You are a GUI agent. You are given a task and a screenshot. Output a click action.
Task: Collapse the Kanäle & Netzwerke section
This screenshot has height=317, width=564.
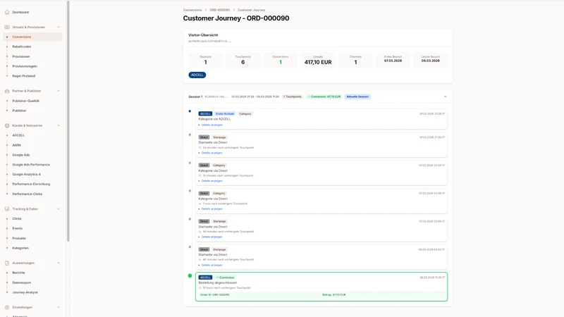coord(59,125)
